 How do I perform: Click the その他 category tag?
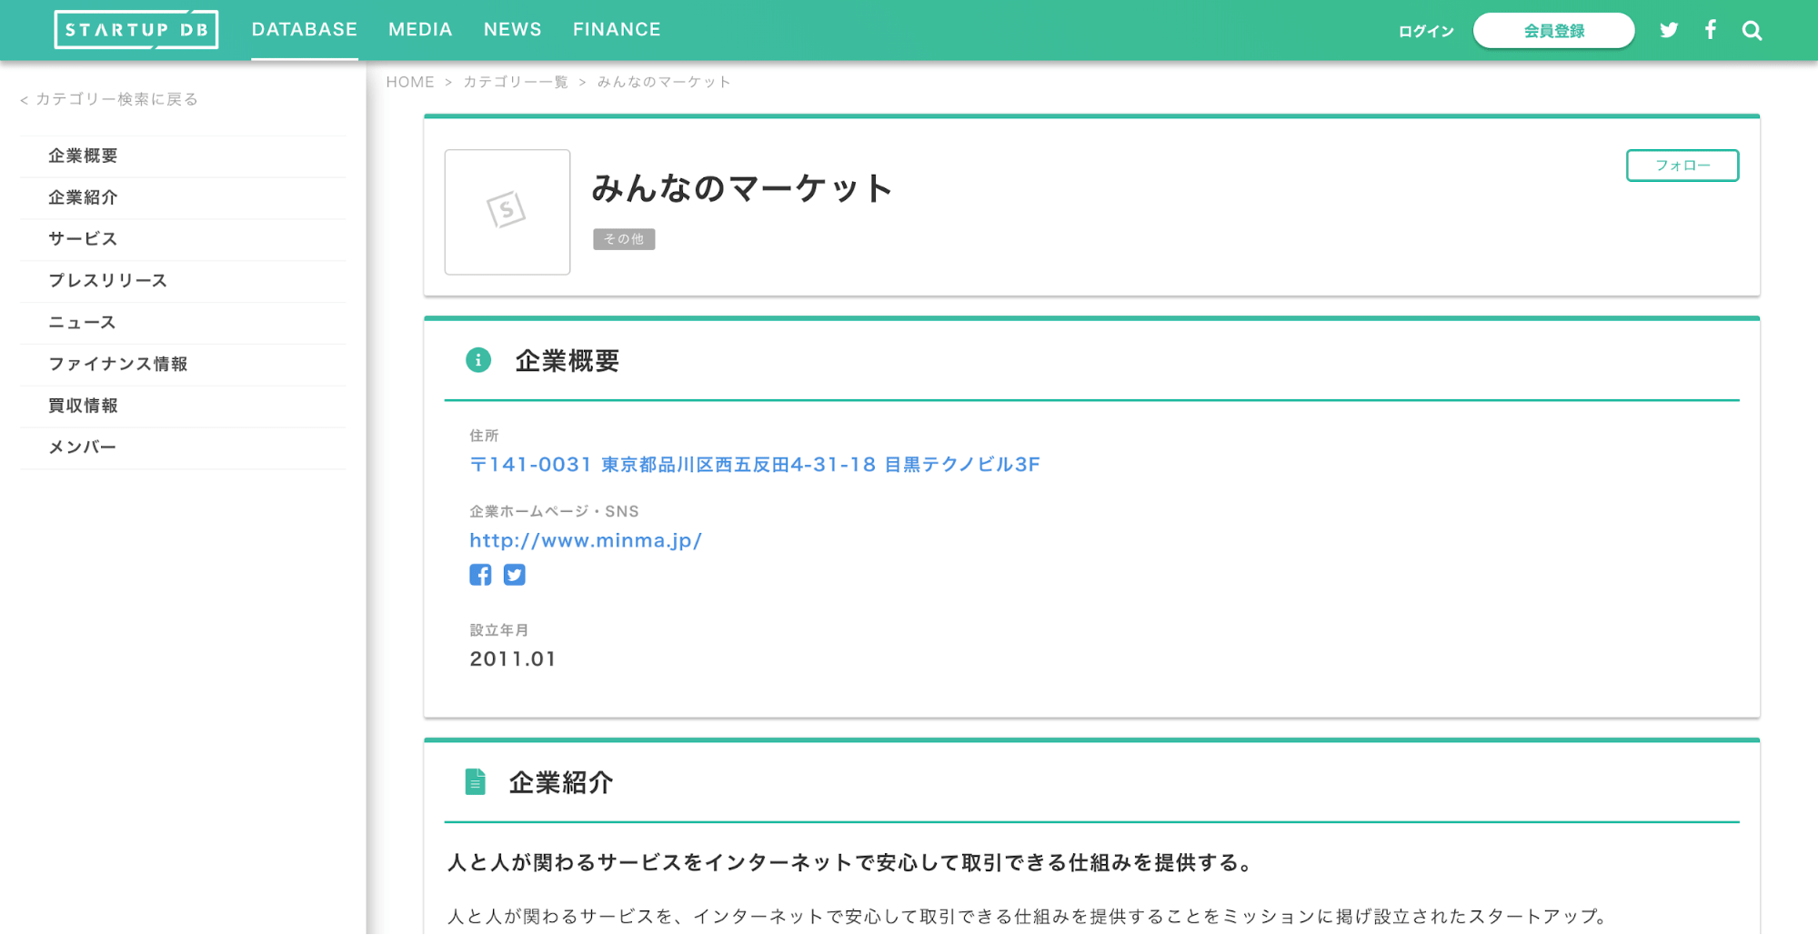pos(624,239)
